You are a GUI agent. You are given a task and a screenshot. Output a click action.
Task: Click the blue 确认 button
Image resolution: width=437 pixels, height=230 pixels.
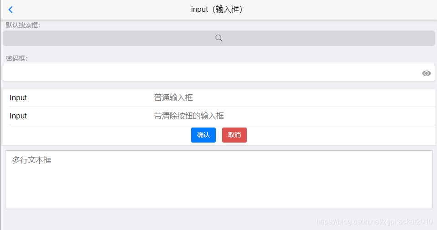(x=203, y=135)
